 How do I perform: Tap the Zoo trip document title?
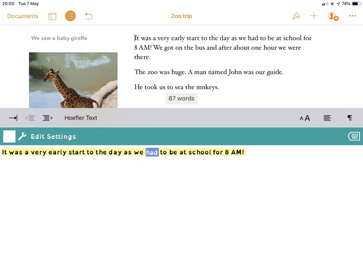[181, 16]
